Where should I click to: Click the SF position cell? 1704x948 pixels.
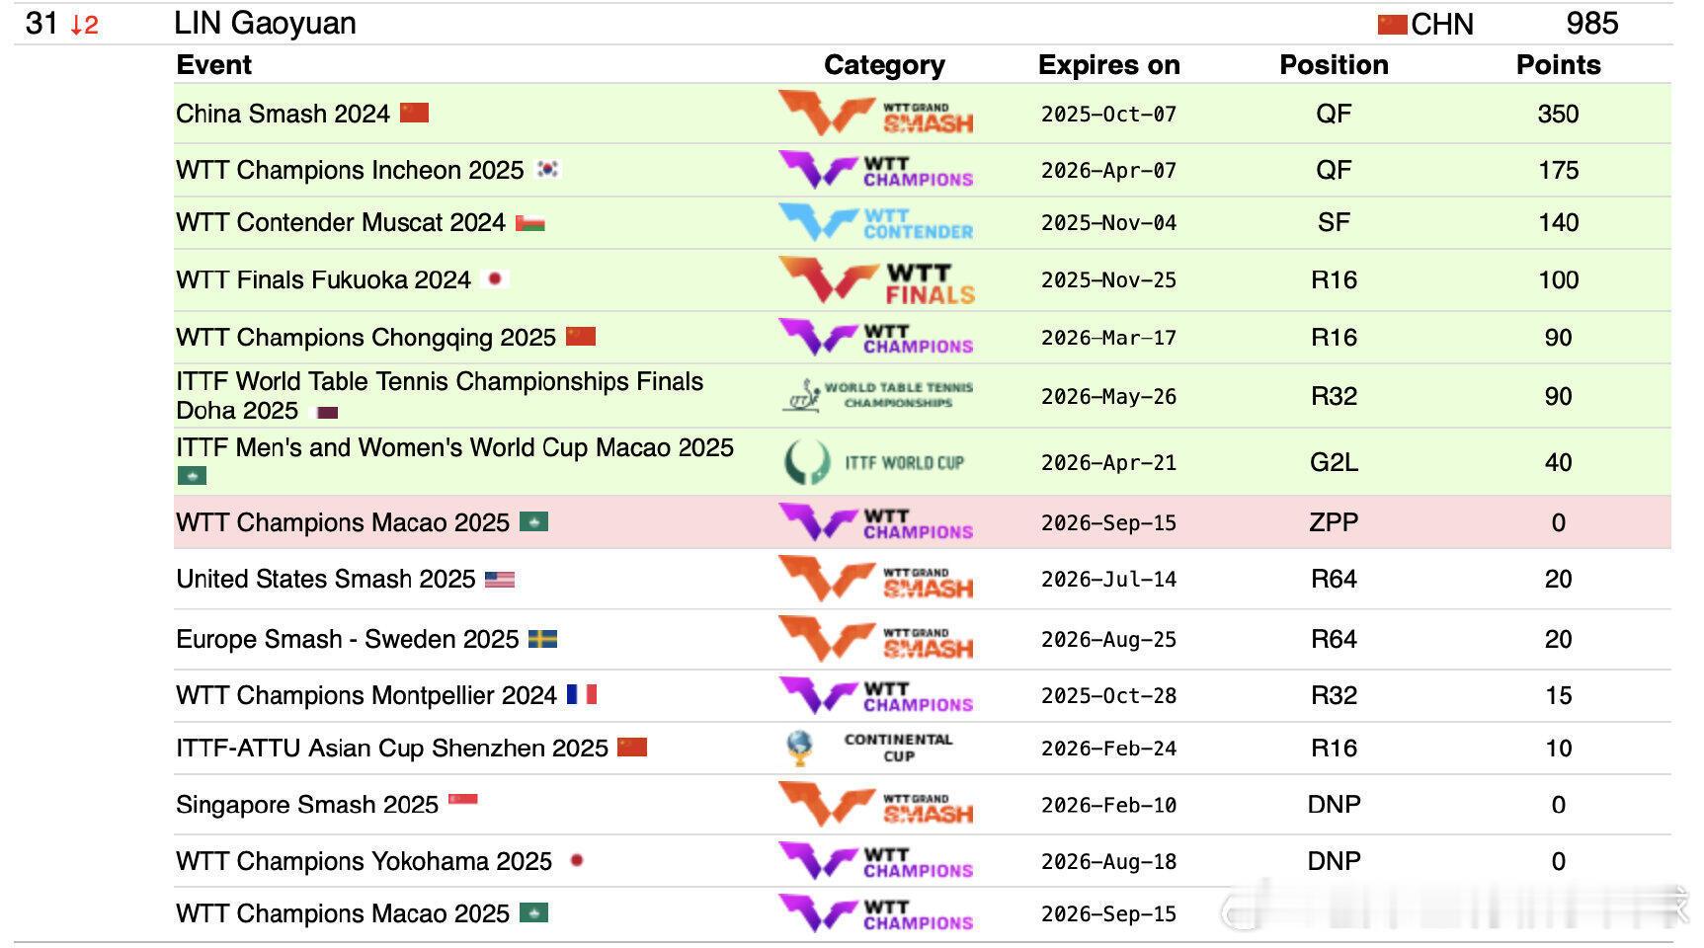1334,222
